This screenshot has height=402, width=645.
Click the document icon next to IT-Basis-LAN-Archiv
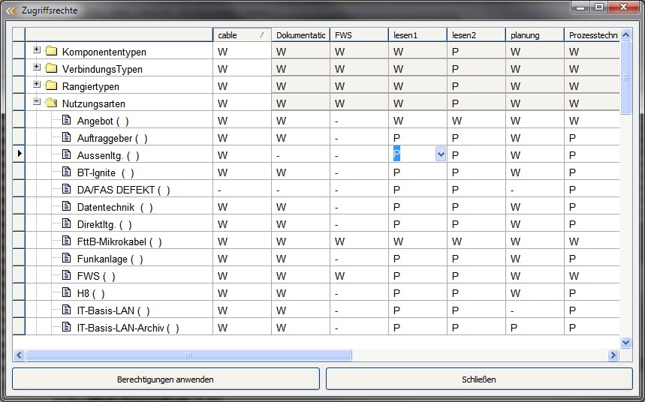(x=66, y=327)
